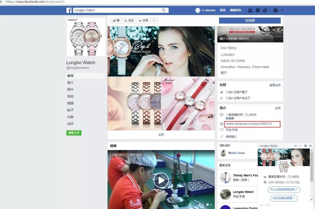Click 珠宝/手表 category link
Viewport: 315px width, 209px height.
(x=232, y=130)
